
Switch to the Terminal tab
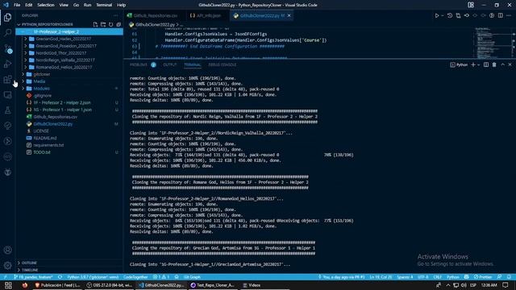point(193,64)
